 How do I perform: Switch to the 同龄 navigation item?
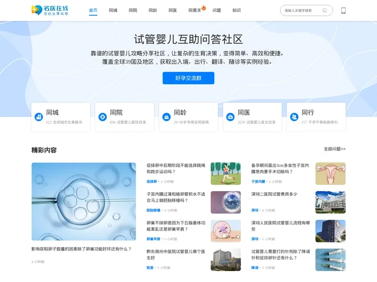pyautogui.click(x=153, y=10)
